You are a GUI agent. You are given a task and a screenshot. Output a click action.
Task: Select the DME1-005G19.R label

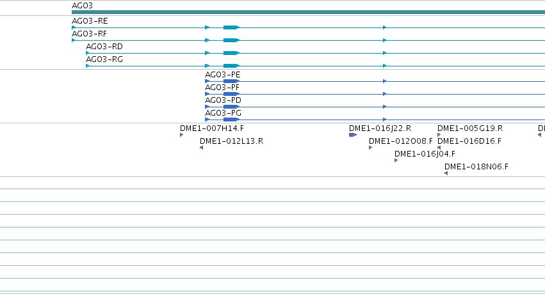pos(470,128)
